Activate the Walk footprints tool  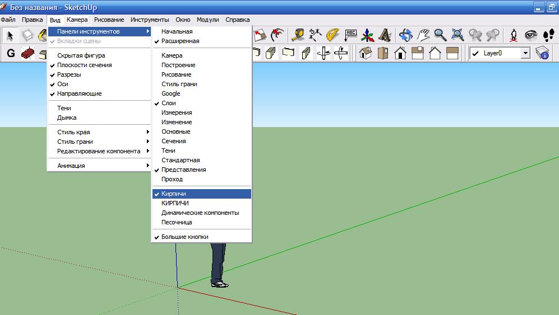(x=548, y=35)
